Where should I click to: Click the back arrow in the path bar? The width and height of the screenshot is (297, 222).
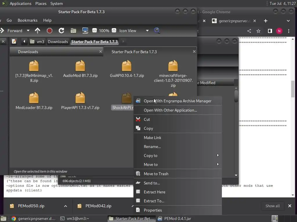pos(24,41)
